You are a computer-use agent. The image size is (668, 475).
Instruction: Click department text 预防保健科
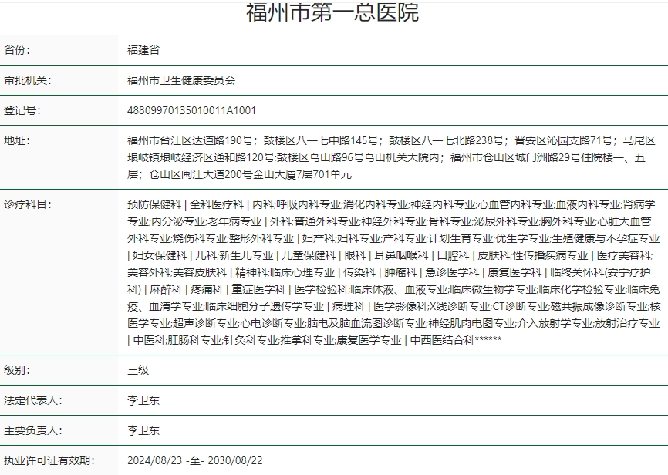pos(154,204)
